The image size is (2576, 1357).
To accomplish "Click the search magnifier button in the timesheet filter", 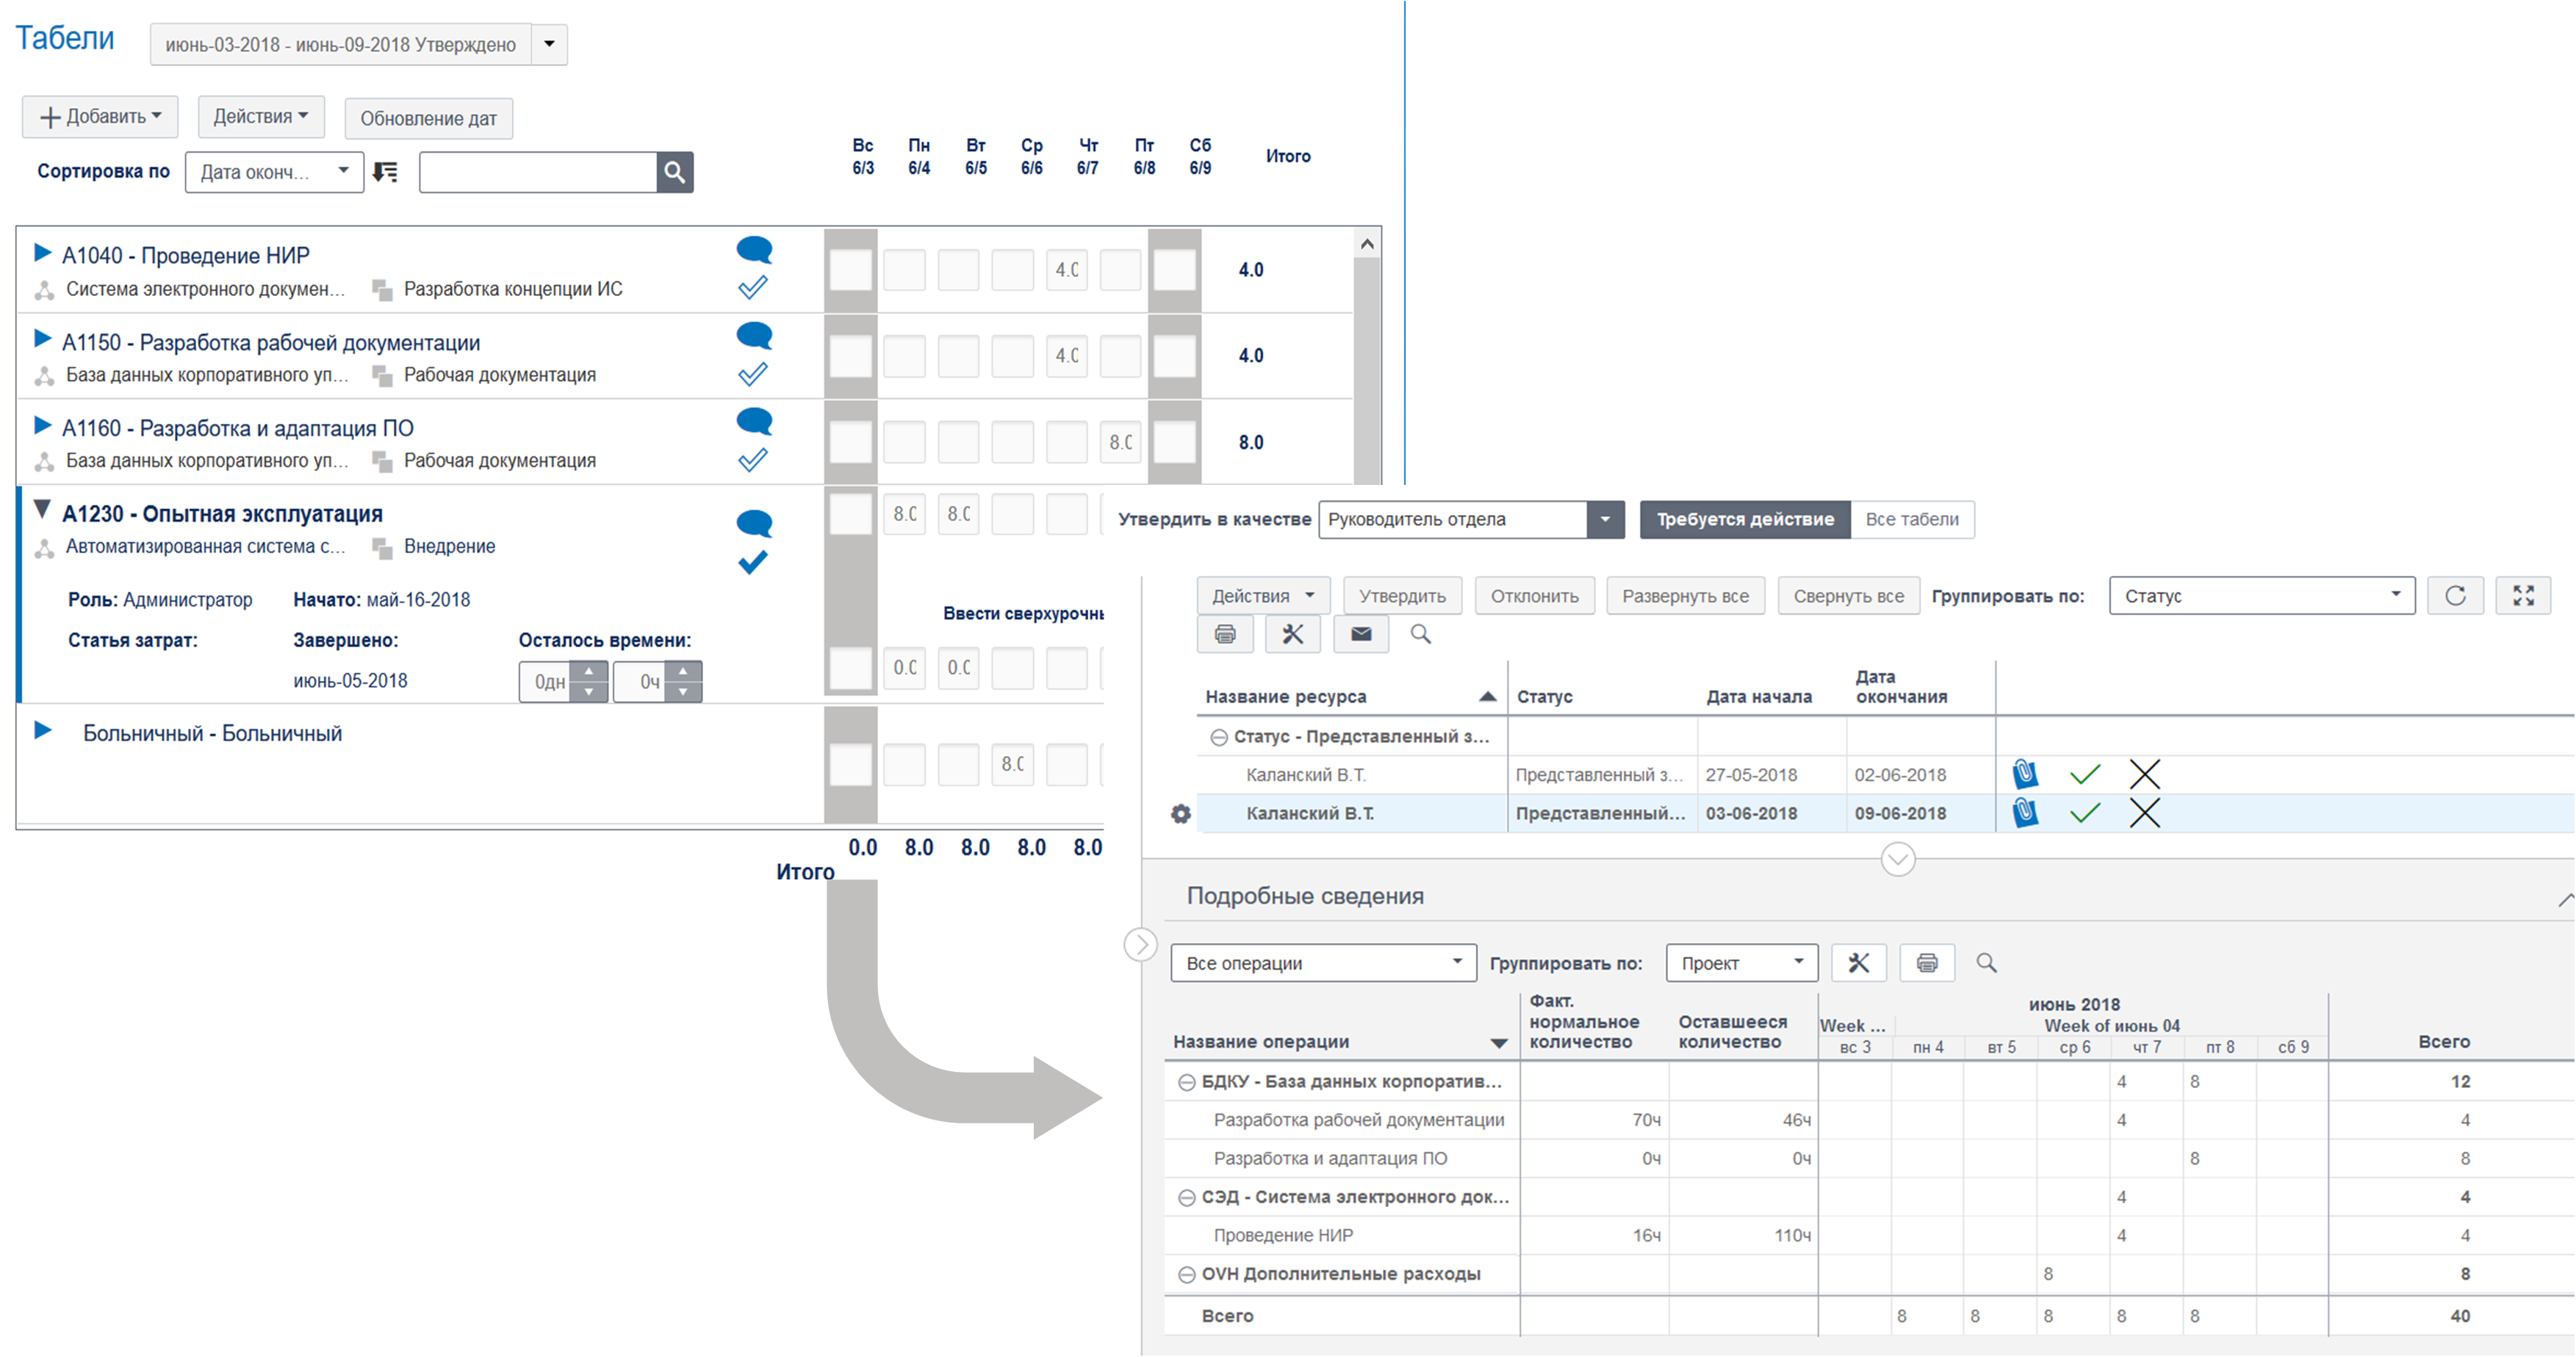I will (675, 172).
